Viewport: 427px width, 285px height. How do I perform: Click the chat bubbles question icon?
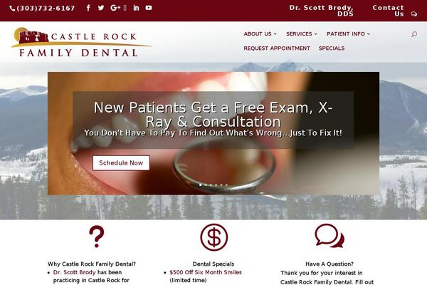(x=330, y=236)
